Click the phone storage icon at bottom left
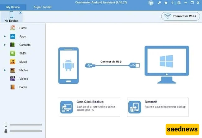202x138 pixels. coord(6,125)
